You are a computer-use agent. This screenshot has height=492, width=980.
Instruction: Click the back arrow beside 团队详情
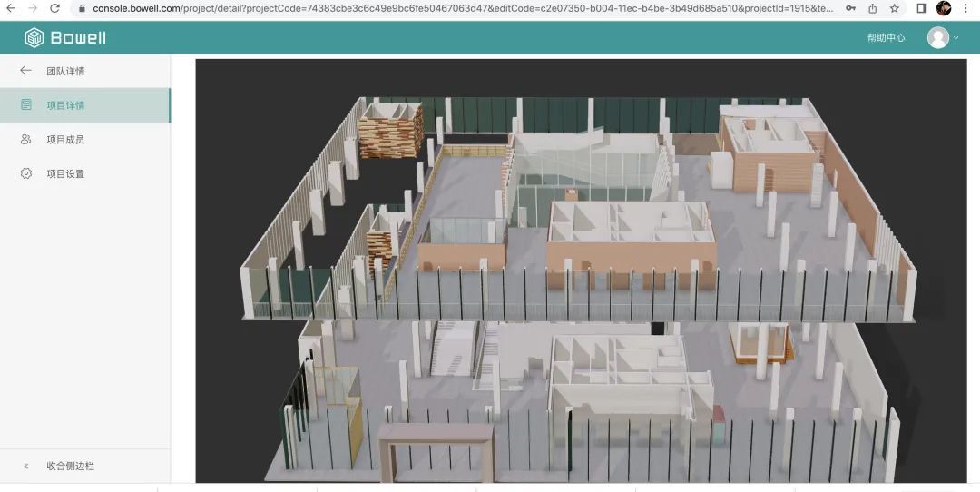pyautogui.click(x=25, y=71)
